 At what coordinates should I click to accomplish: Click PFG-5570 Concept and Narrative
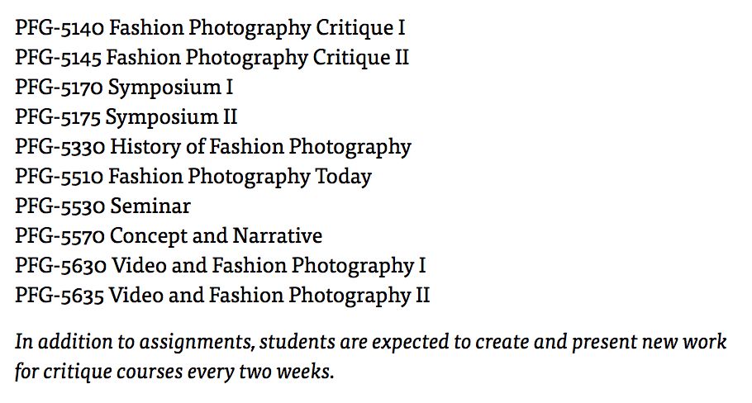point(169,235)
